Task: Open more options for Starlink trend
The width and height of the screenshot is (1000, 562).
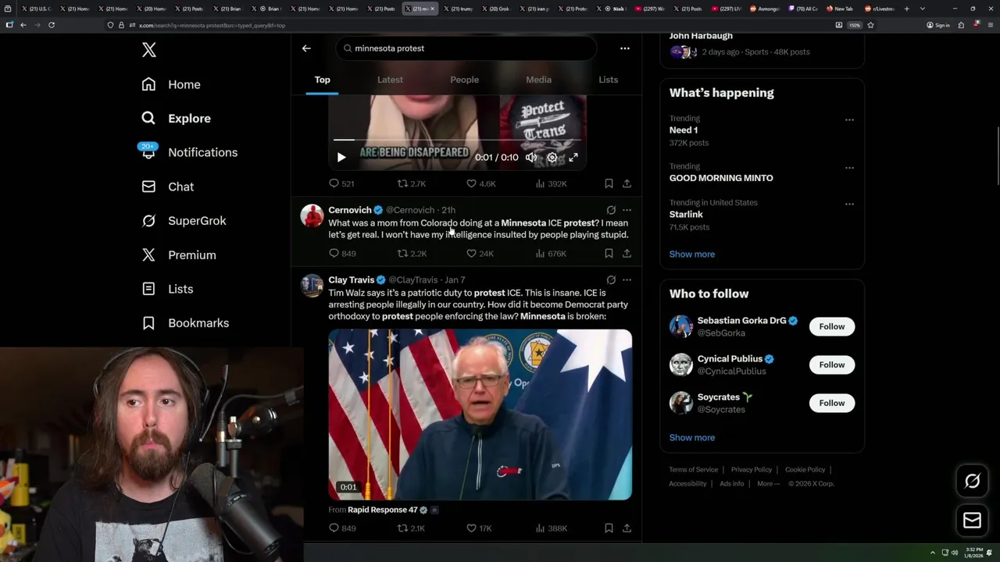Action: (x=849, y=205)
